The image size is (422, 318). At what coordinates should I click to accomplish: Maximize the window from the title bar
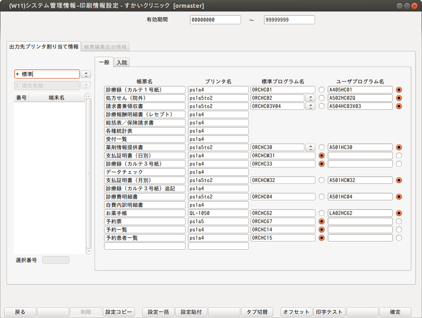pos(407,6)
